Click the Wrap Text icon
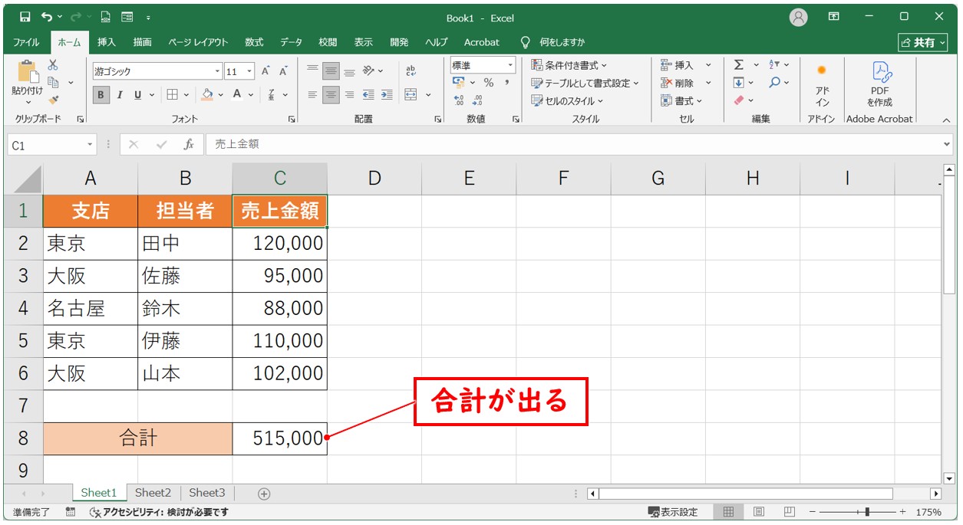Viewport: 963px width, 525px height. [x=411, y=71]
